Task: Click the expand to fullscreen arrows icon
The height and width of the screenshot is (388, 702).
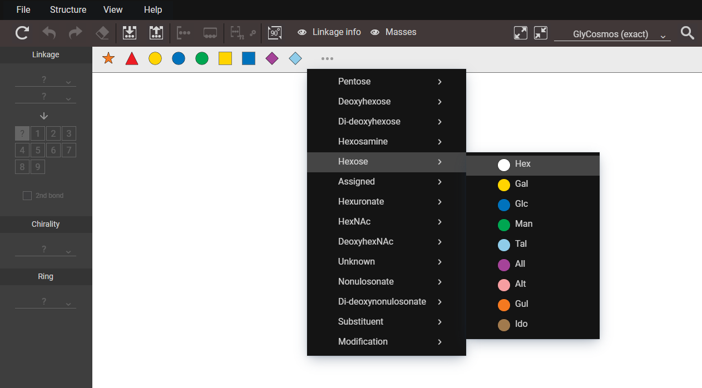Action: tap(520, 33)
